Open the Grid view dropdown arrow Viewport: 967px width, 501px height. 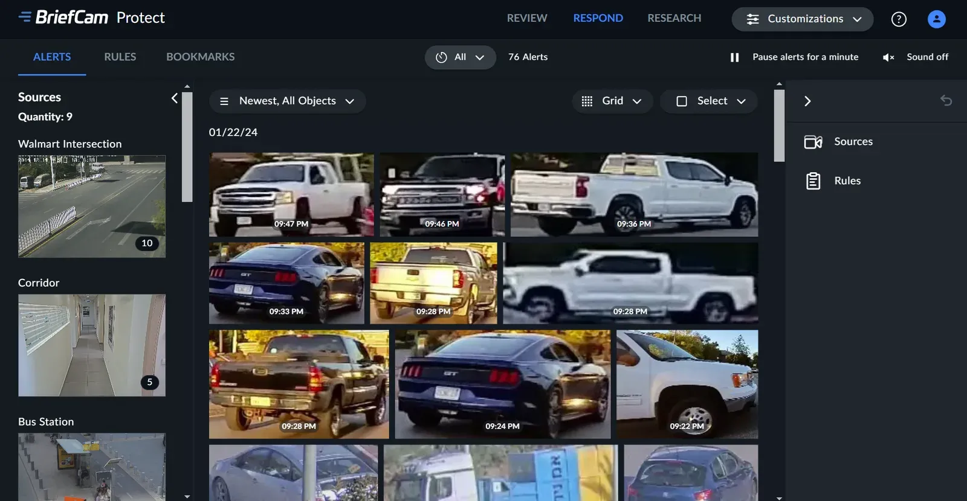(x=636, y=101)
